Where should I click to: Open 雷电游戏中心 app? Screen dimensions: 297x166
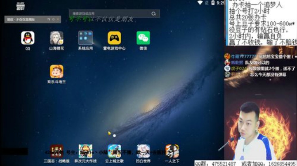pos(114,38)
